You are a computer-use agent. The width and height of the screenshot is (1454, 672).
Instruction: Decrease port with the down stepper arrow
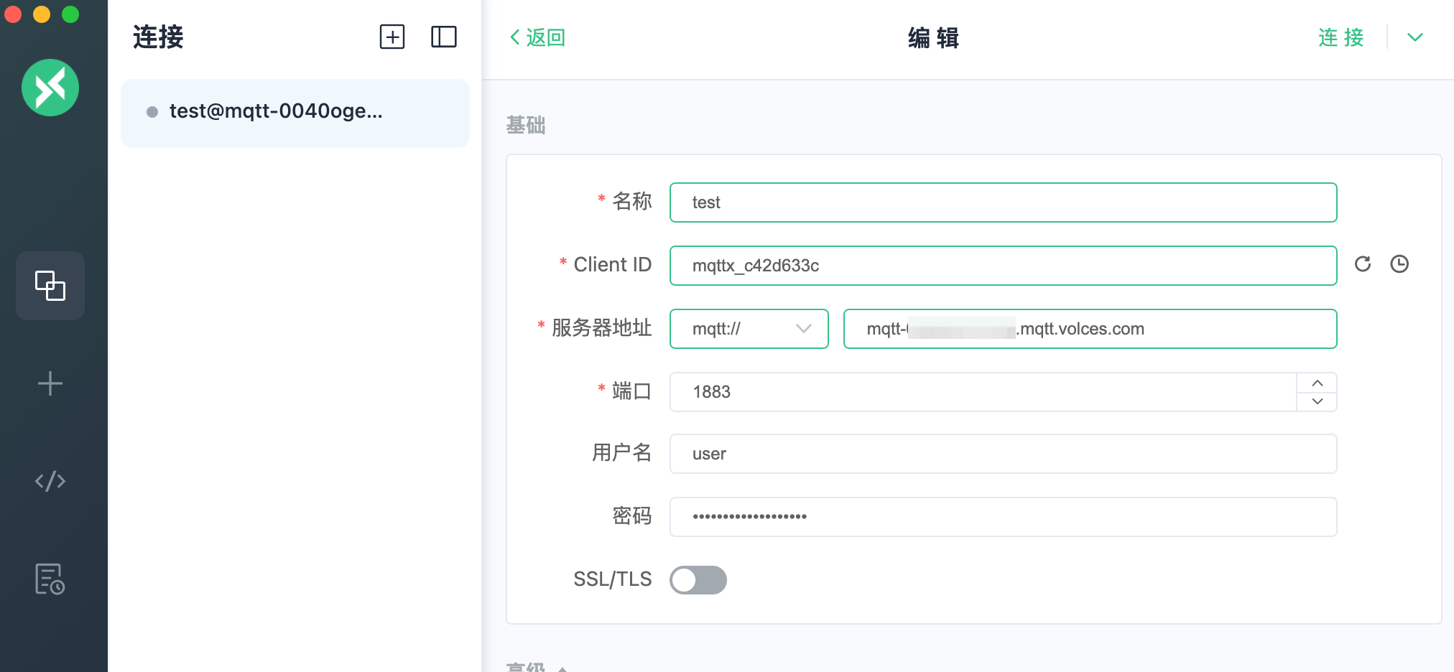point(1318,401)
